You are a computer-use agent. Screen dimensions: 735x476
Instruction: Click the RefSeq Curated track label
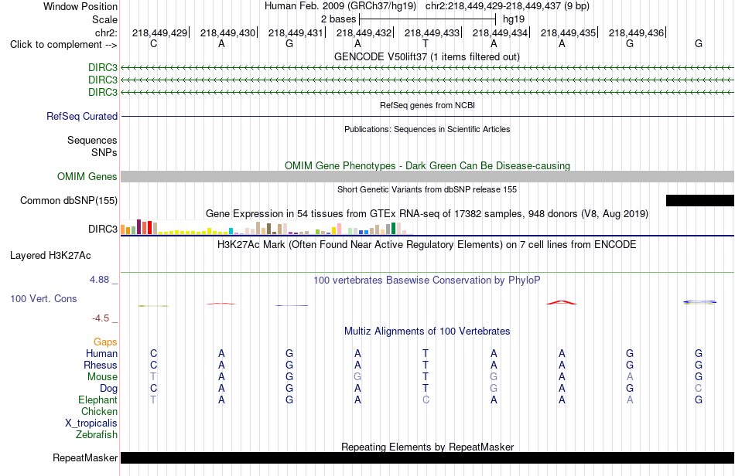[x=82, y=116]
